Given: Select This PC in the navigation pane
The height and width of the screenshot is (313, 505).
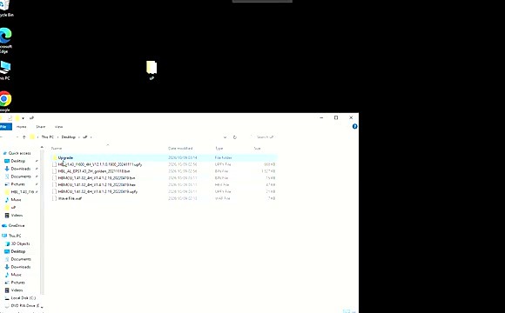Looking at the screenshot, I should pos(15,236).
